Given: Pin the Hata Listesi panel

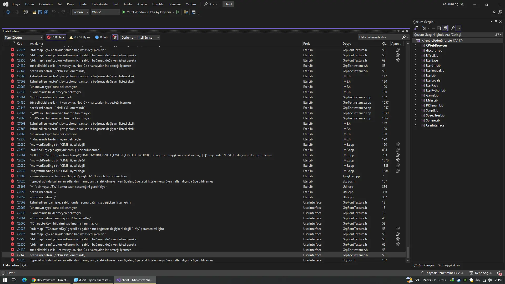Looking at the screenshot, I should (403, 31).
